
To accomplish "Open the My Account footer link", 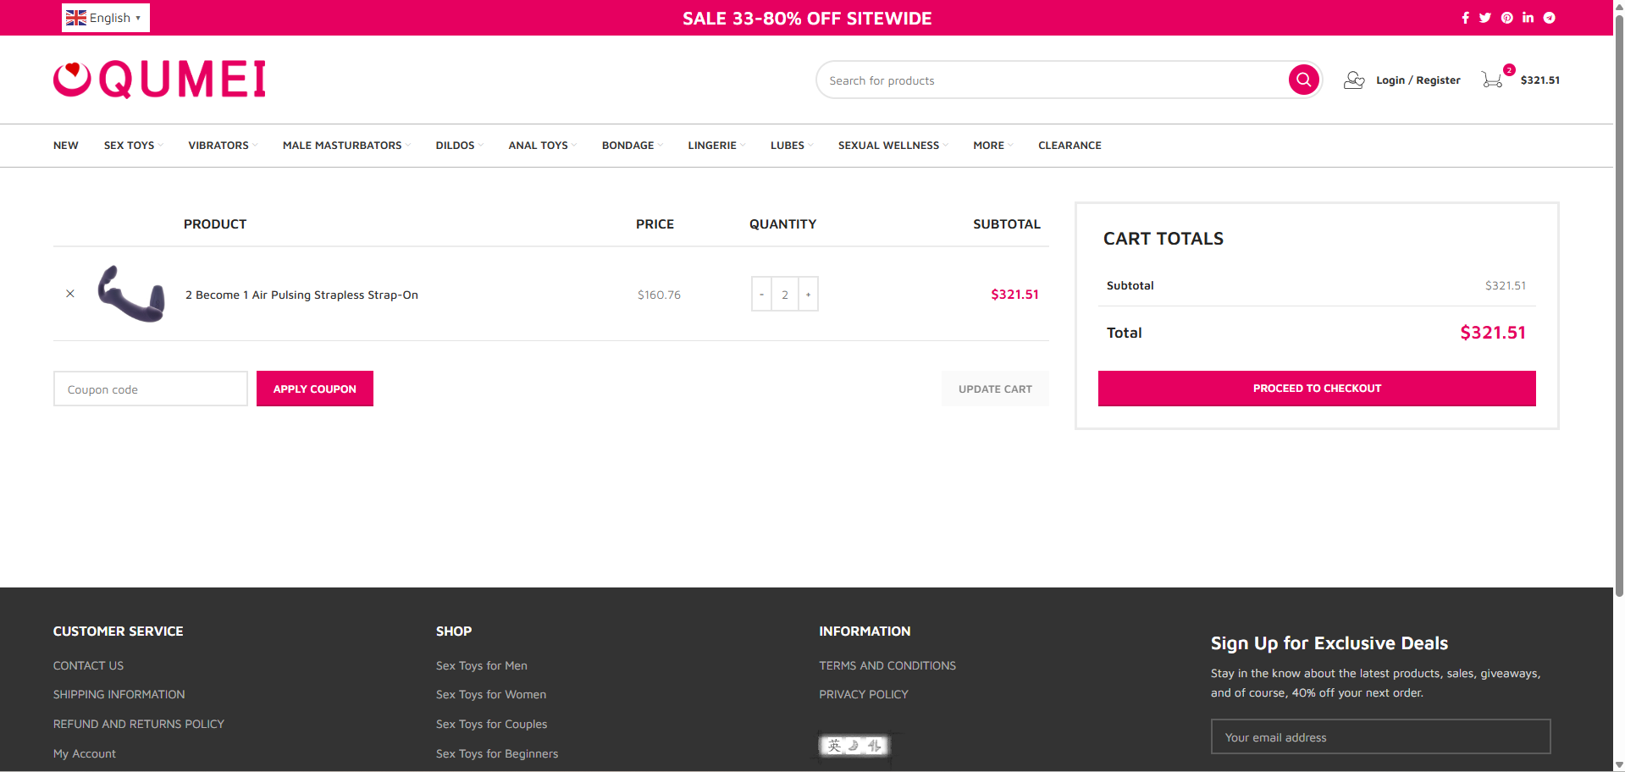I will pyautogui.click(x=85, y=753).
